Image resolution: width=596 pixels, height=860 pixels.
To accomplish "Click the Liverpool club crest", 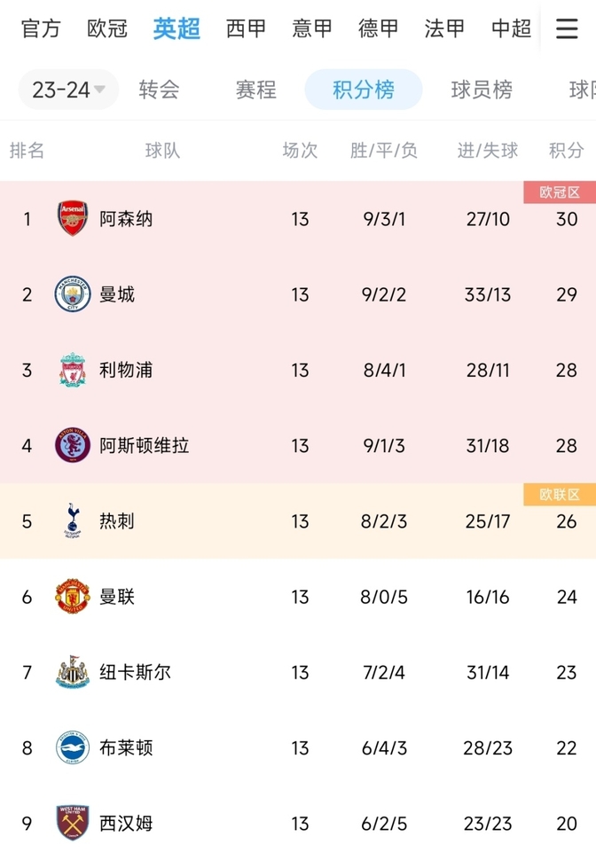I will tap(73, 370).
